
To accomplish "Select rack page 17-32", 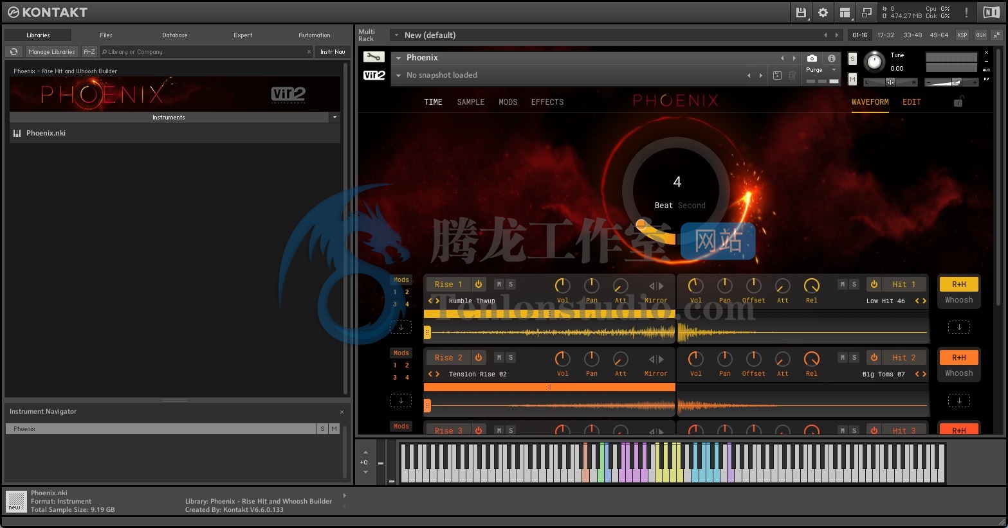I will pyautogui.click(x=886, y=35).
